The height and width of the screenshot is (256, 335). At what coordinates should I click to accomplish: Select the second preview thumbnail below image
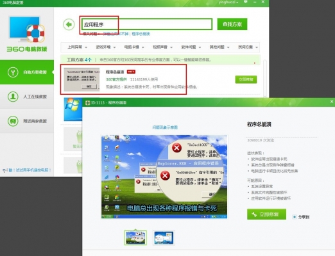pyautogui.click(x=164, y=237)
